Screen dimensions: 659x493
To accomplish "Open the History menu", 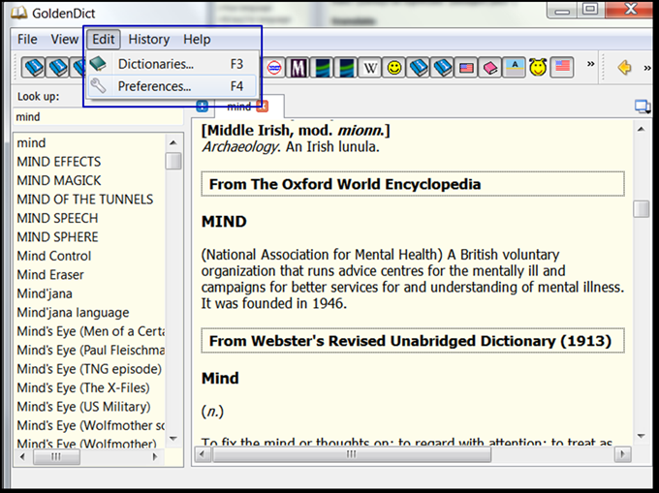I will click(149, 40).
